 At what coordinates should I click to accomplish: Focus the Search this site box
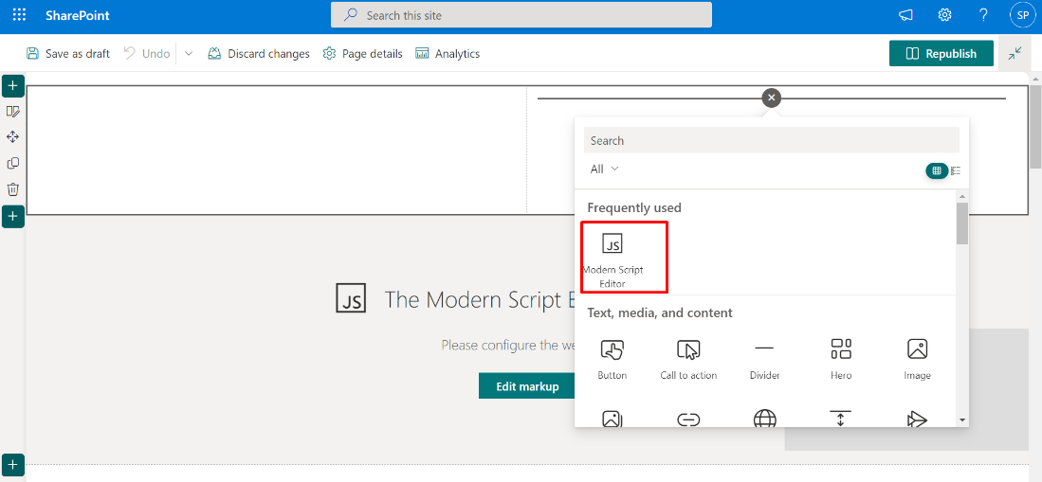click(x=521, y=15)
